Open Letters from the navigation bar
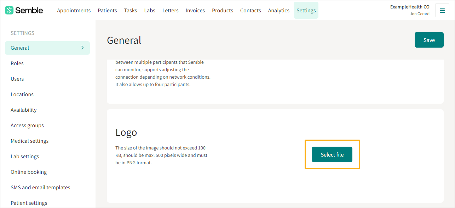Screen dimensions: 455x208 pos(171,10)
